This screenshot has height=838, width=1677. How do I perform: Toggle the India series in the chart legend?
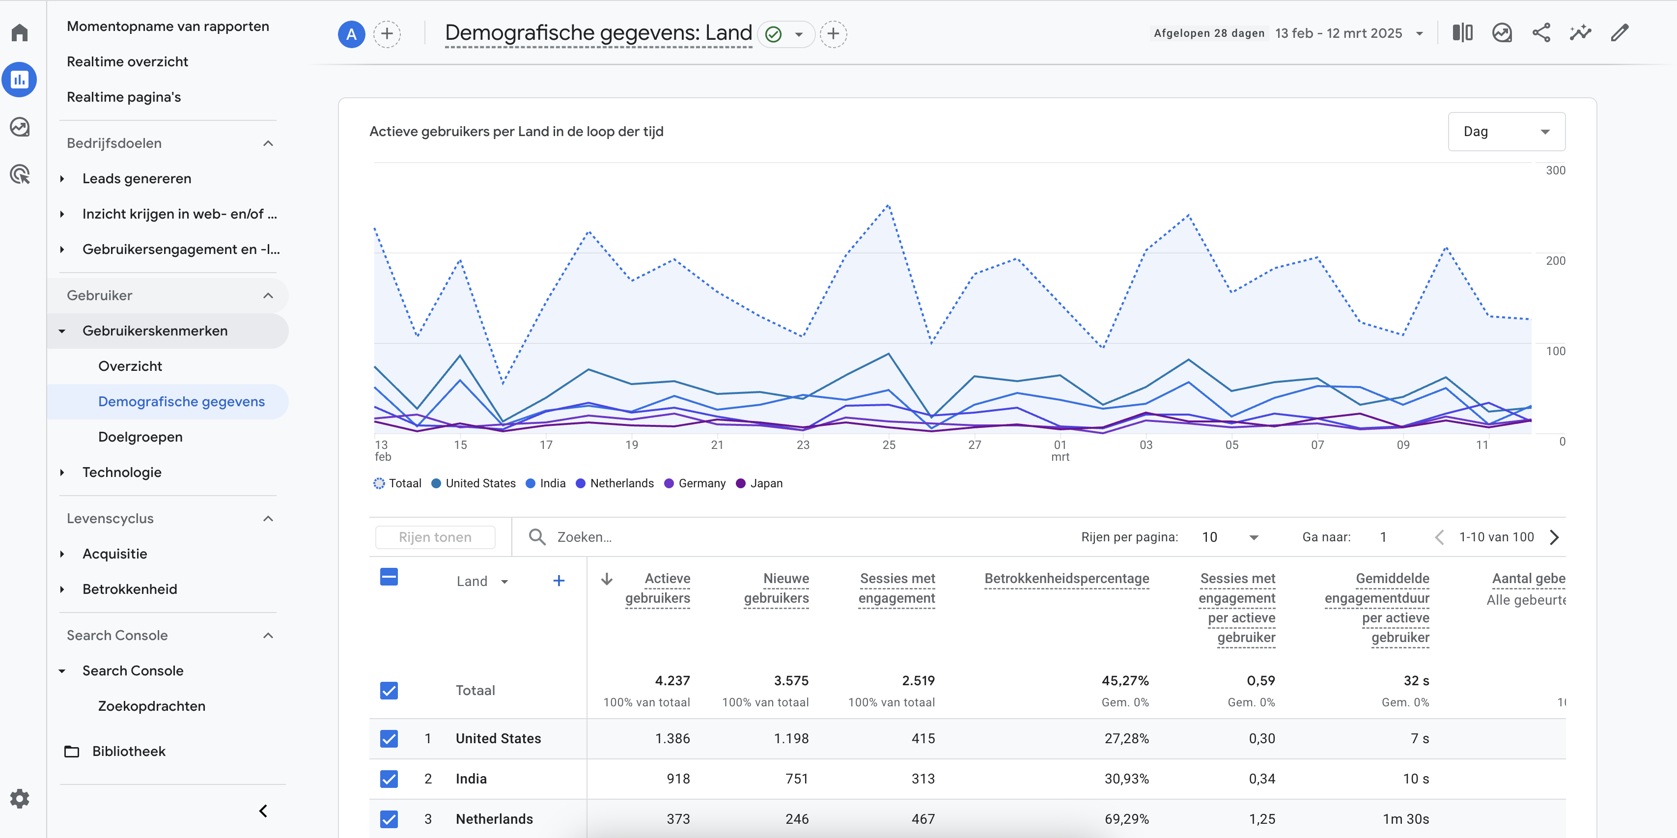546,483
